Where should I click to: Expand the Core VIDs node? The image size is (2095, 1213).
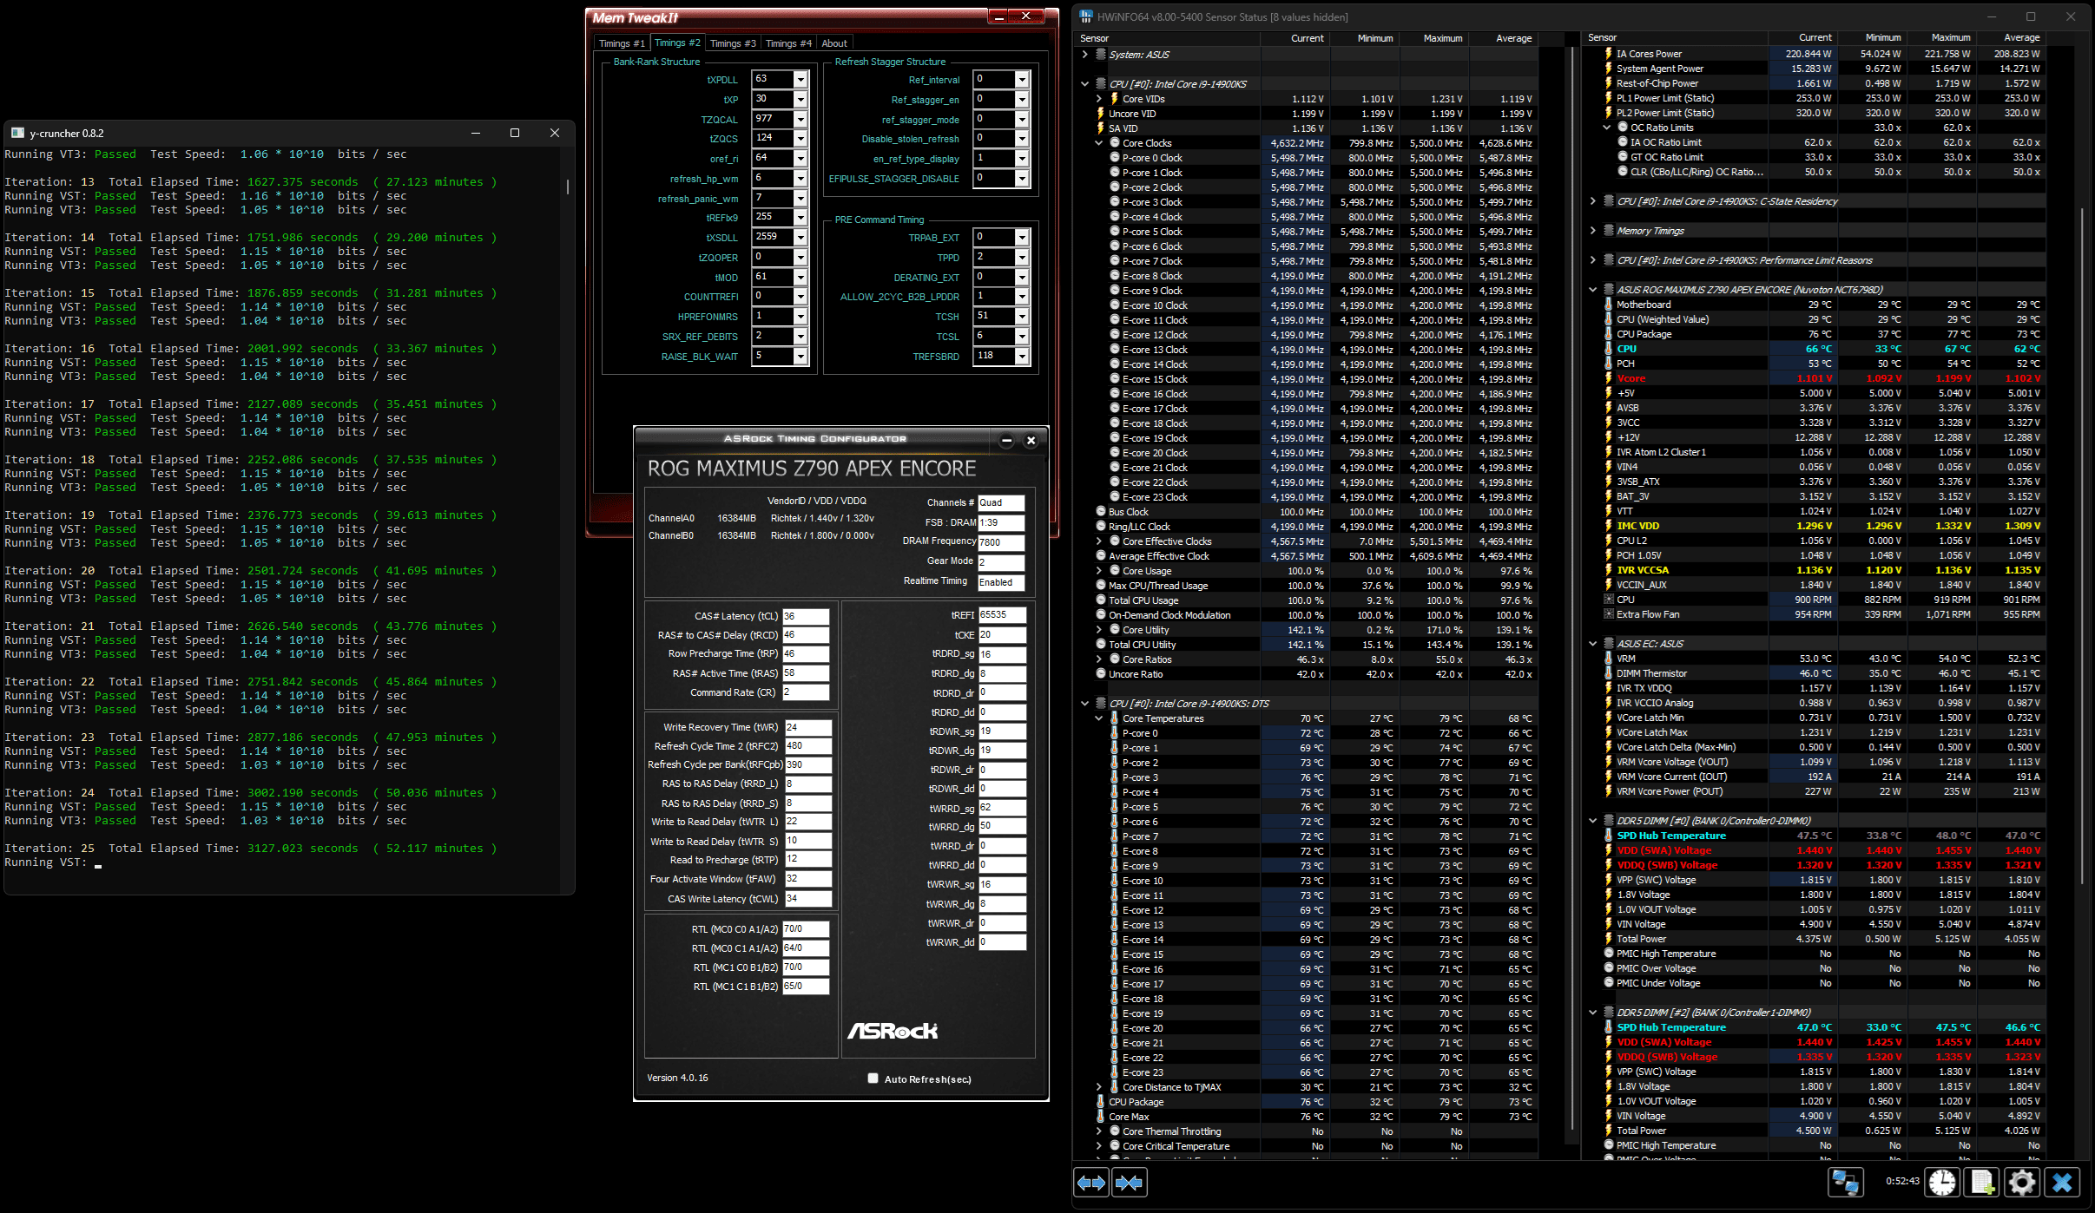[x=1099, y=99]
